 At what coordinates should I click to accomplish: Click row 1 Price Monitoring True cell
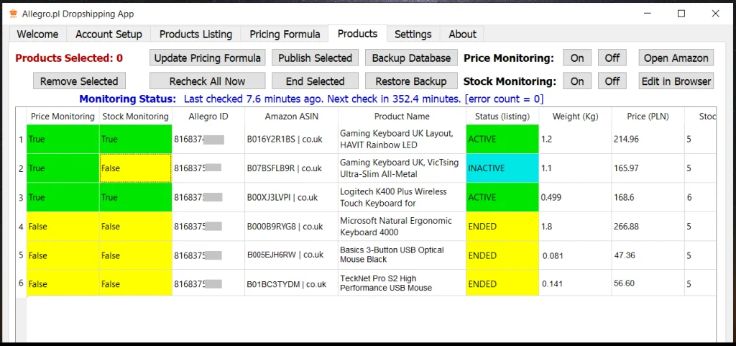click(63, 139)
